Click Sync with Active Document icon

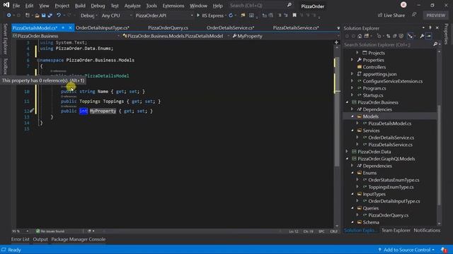point(389,36)
